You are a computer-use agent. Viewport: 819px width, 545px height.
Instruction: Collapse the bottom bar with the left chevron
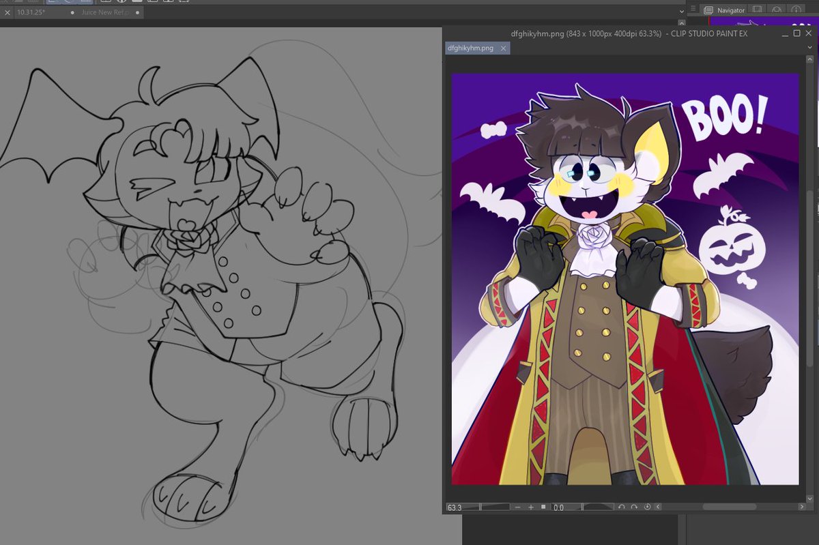pos(657,507)
